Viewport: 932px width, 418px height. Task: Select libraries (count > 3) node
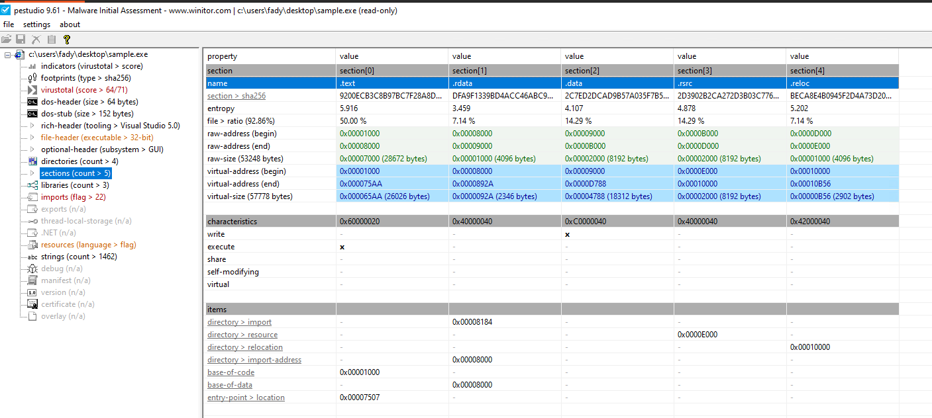coord(76,185)
